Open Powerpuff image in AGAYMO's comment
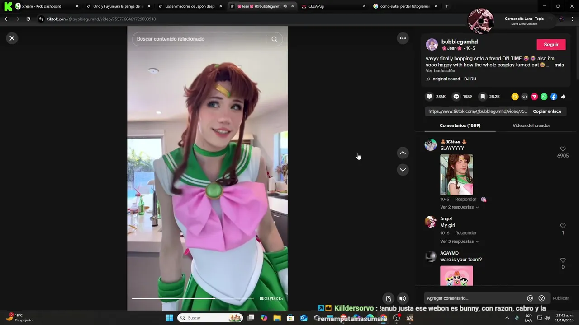This screenshot has width=579, height=325. [x=456, y=275]
